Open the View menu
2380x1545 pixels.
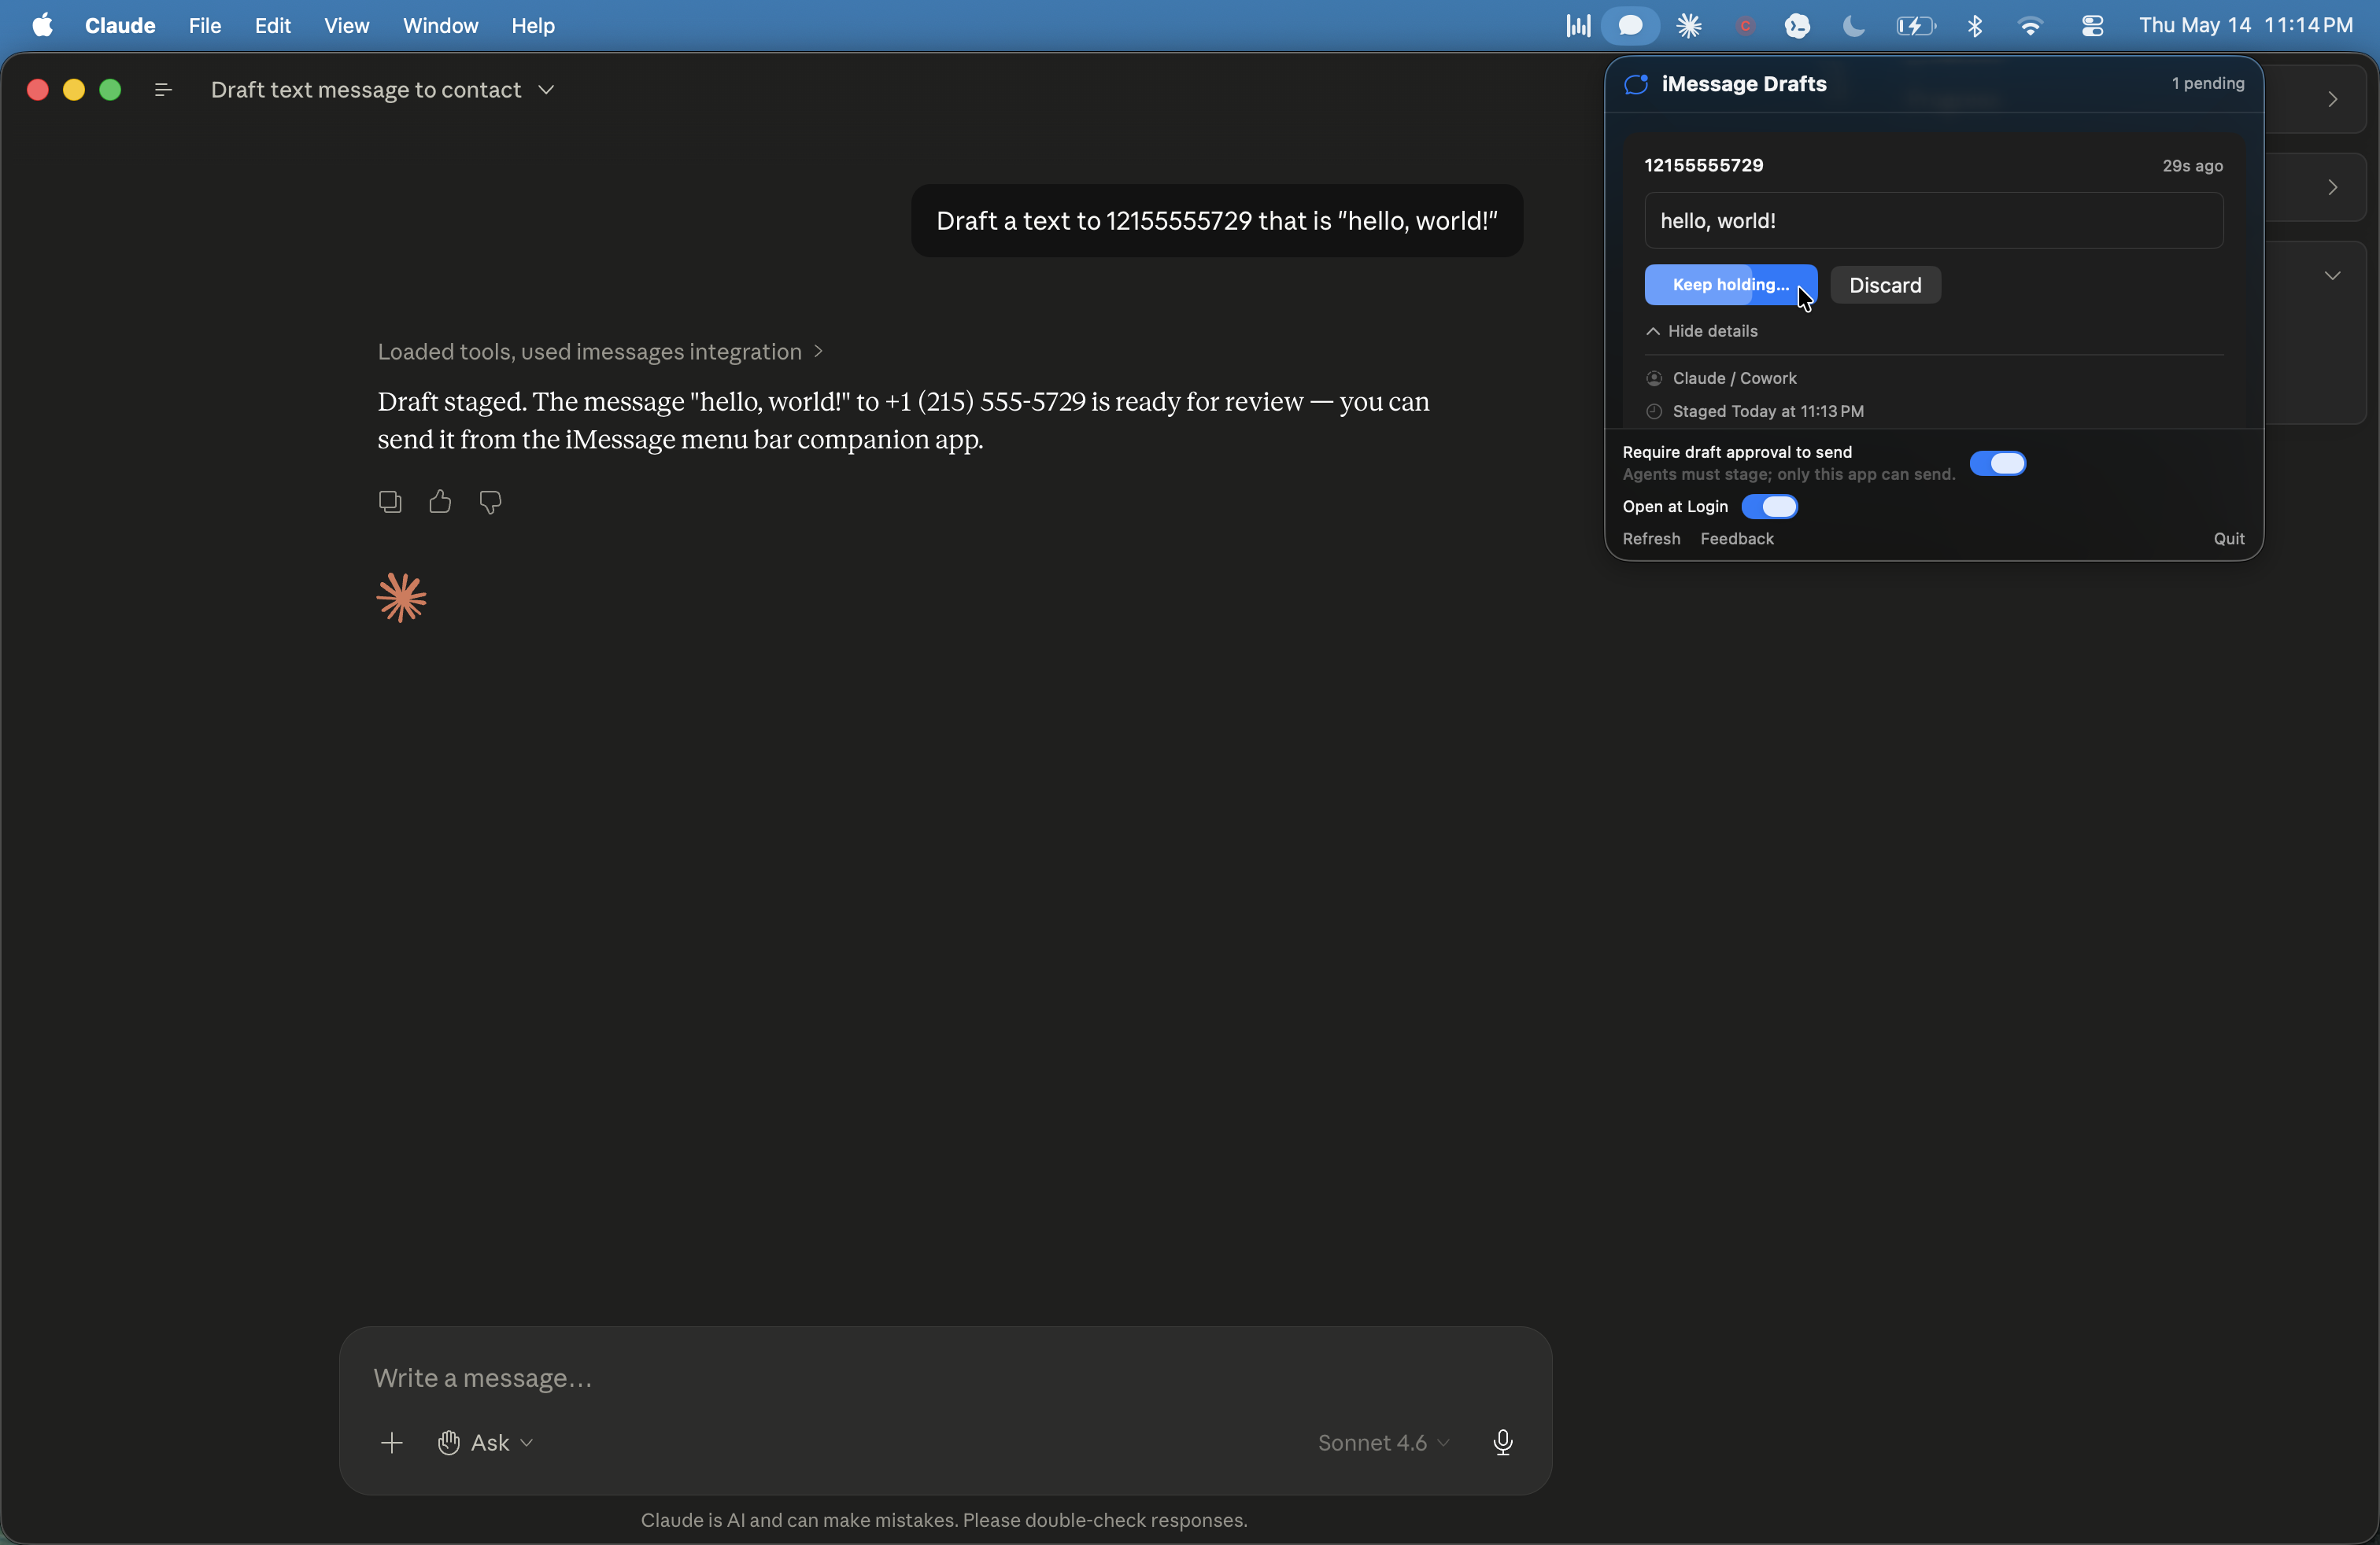click(x=346, y=25)
